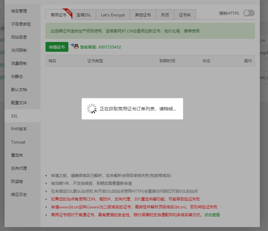Open the 证书夹 tab
268x231 pixels.
pos(185,15)
